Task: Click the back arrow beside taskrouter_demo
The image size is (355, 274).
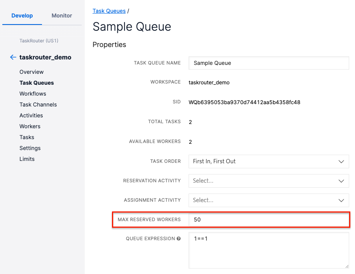Action: click(13, 57)
